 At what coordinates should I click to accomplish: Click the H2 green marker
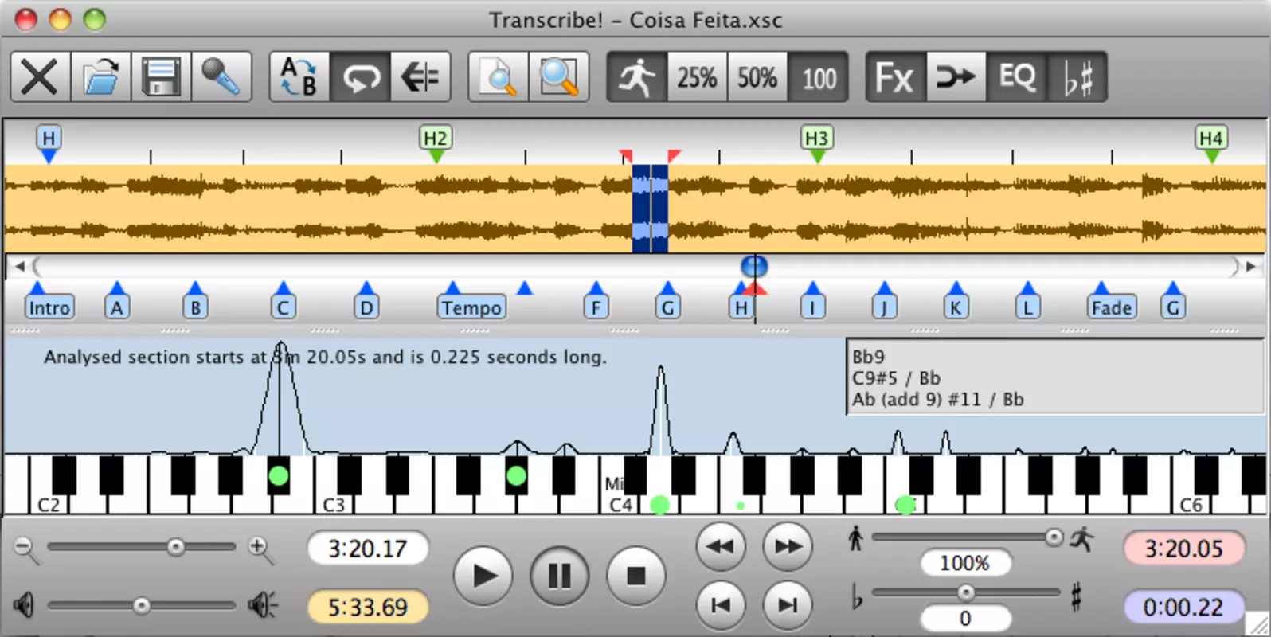[x=436, y=143]
